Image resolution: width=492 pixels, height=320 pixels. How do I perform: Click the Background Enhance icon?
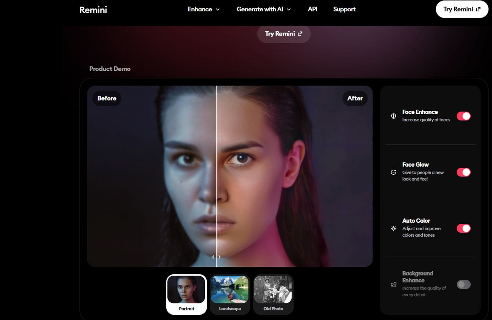click(x=393, y=284)
